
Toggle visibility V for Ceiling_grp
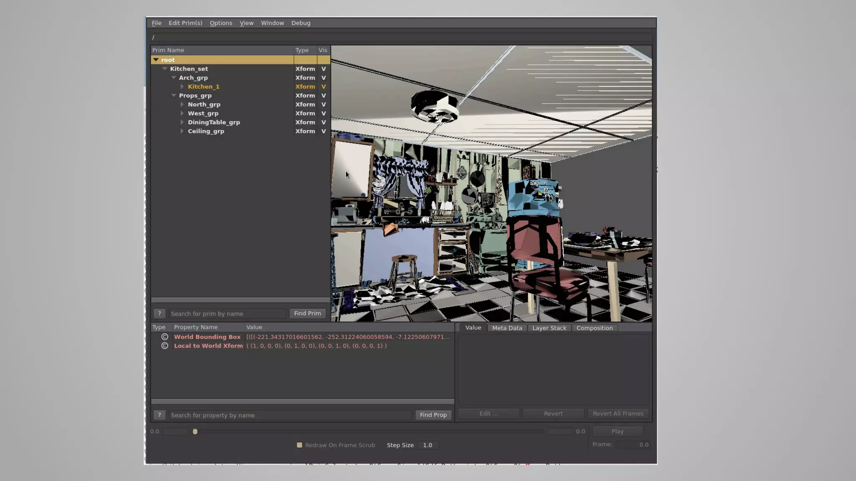[x=323, y=131]
